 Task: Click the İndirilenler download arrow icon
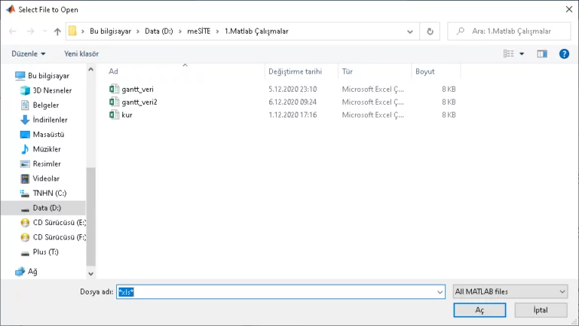[x=25, y=120]
